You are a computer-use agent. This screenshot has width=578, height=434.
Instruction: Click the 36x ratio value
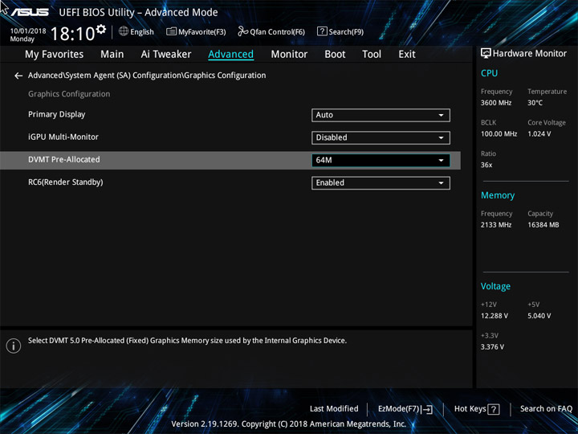coord(486,165)
